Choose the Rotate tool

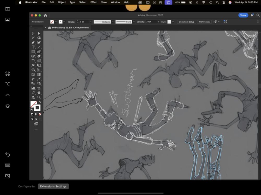(x=33, y=61)
